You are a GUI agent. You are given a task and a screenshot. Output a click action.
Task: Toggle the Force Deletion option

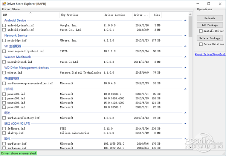[201, 44]
